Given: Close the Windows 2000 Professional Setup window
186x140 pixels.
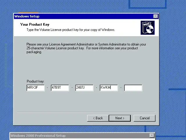Looking at the screenshot, I should pos(152,135).
